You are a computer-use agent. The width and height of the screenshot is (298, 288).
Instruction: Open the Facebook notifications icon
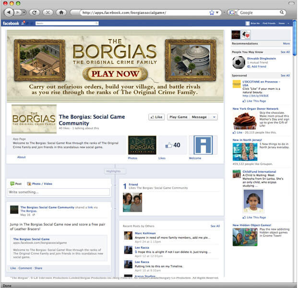23,23
